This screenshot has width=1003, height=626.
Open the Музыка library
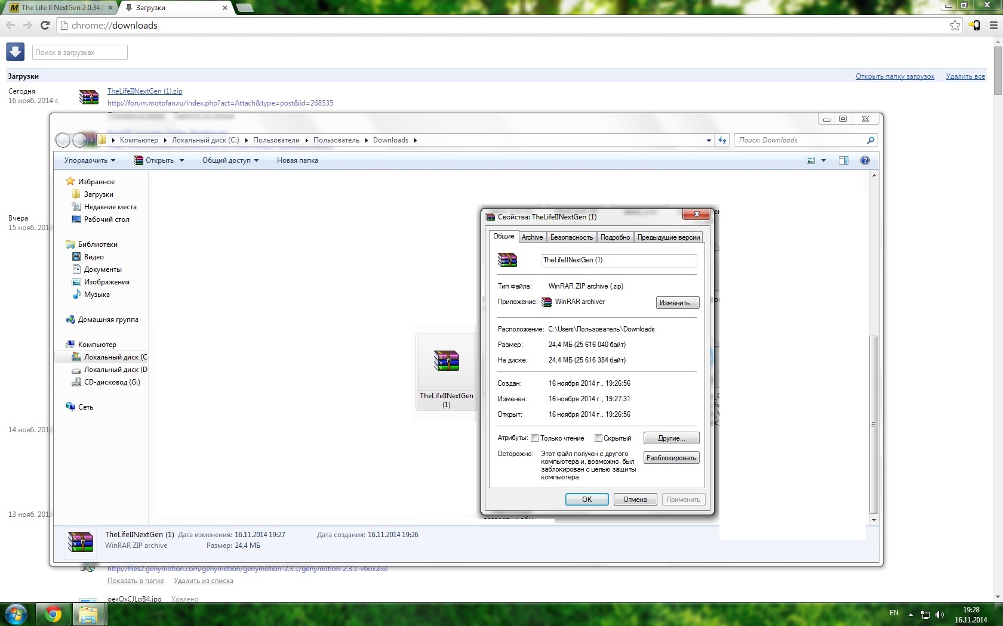point(97,295)
